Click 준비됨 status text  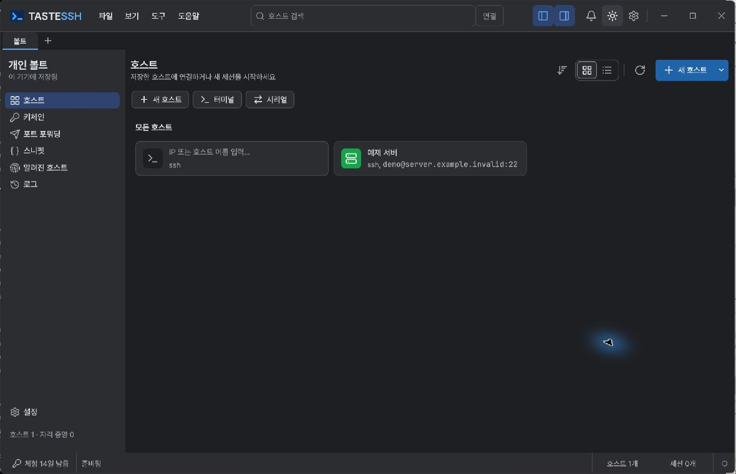tap(91, 463)
